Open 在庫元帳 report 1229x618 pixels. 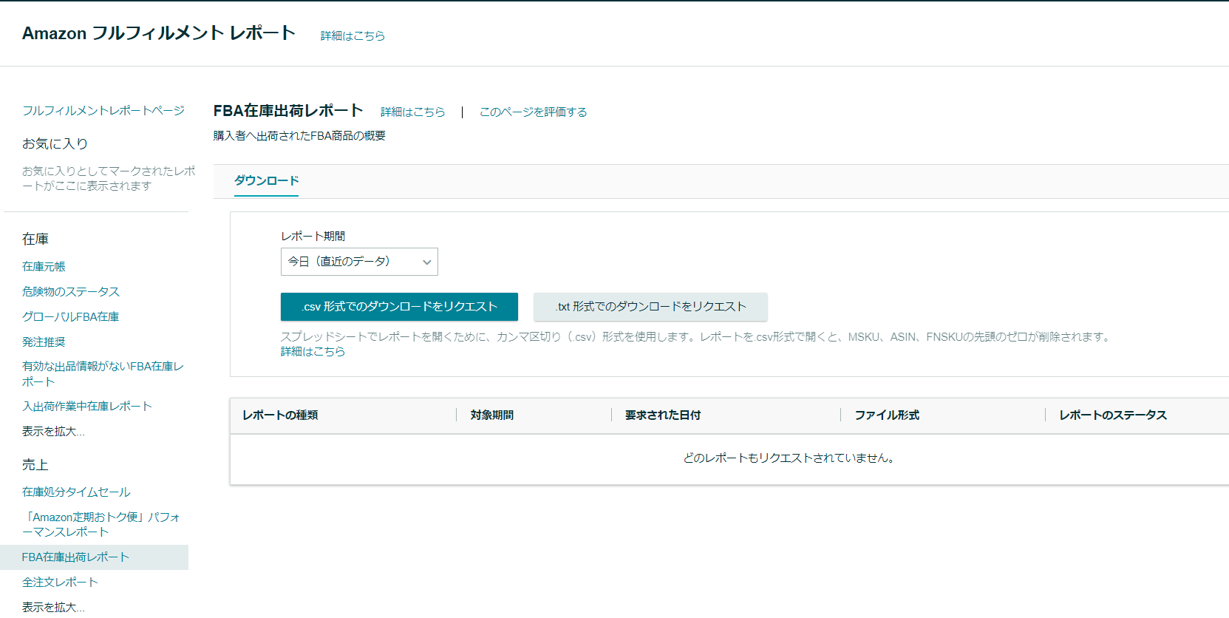click(44, 266)
